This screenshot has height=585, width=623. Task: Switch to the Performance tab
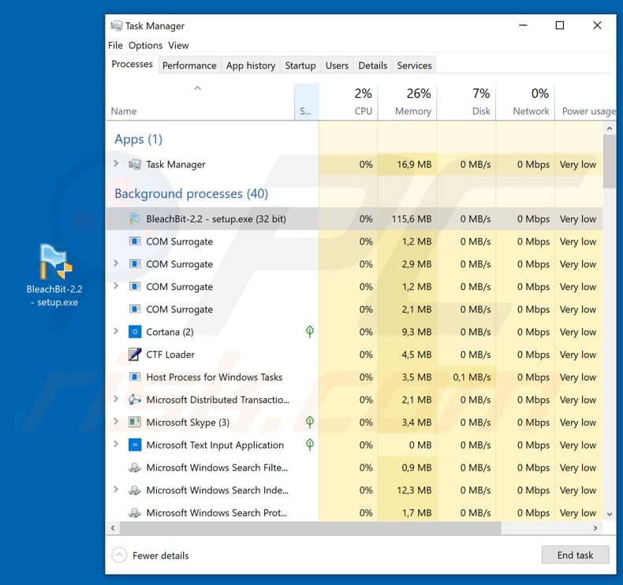pyautogui.click(x=189, y=65)
